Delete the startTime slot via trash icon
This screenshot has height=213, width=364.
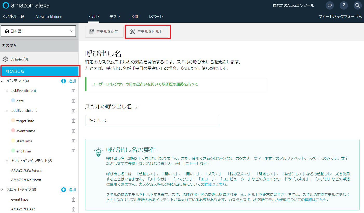73,141
